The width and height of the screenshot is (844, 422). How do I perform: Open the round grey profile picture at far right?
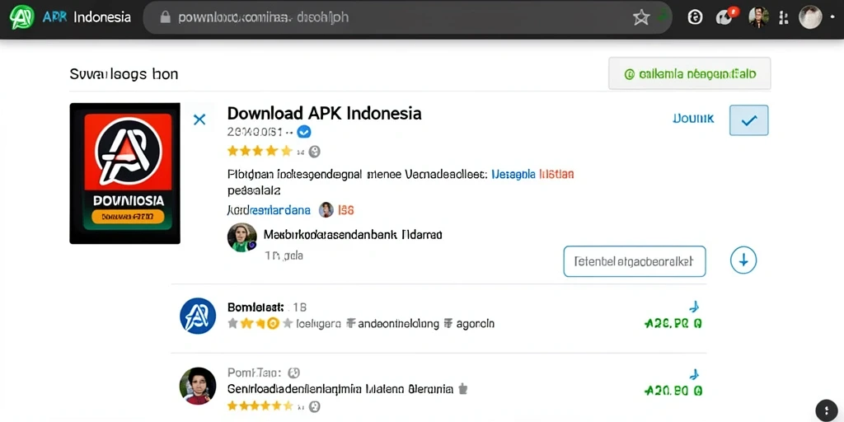click(x=810, y=17)
